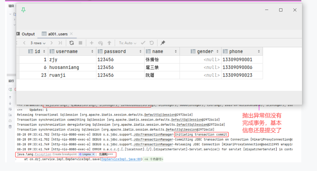Toggle soft-wrap in the run console
The height and width of the screenshot is (171, 317).
coord(10,109)
